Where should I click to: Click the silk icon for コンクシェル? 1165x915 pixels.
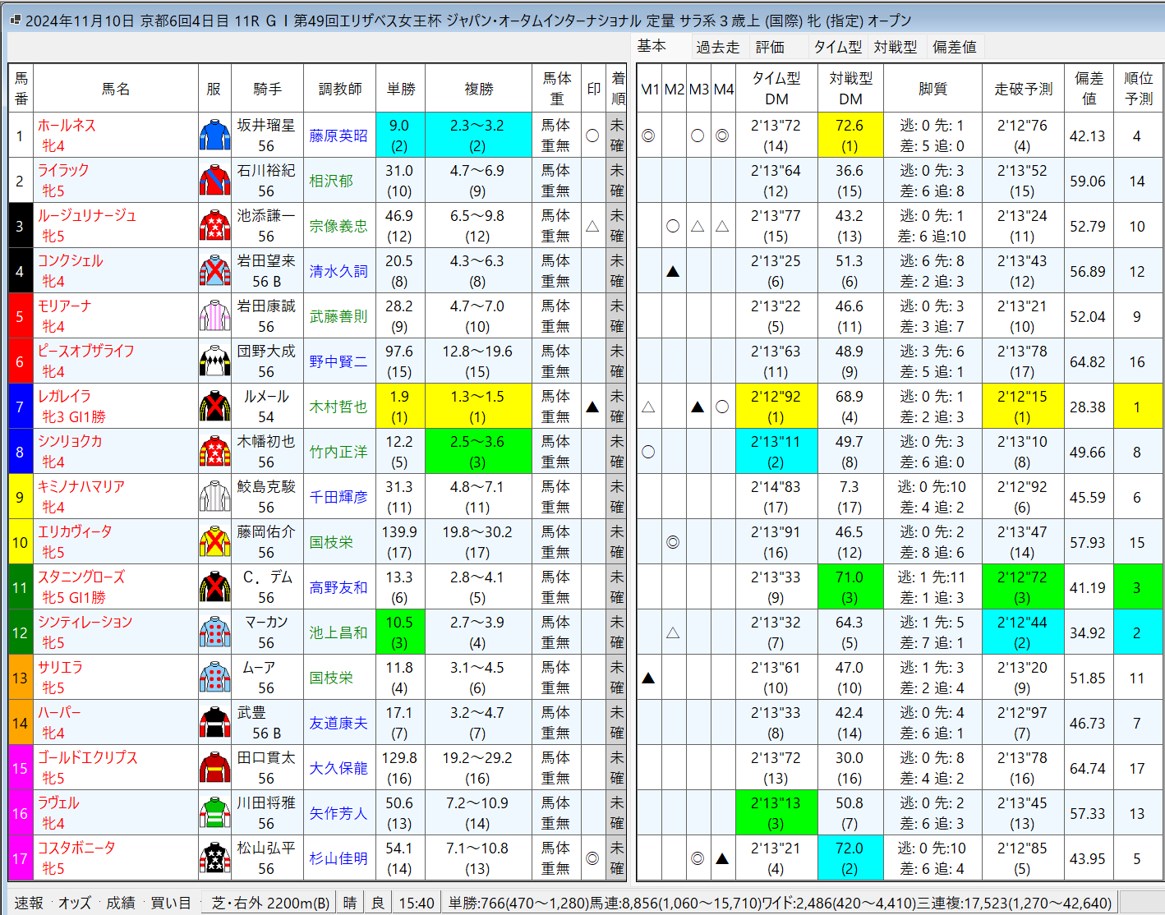pyautogui.click(x=214, y=271)
